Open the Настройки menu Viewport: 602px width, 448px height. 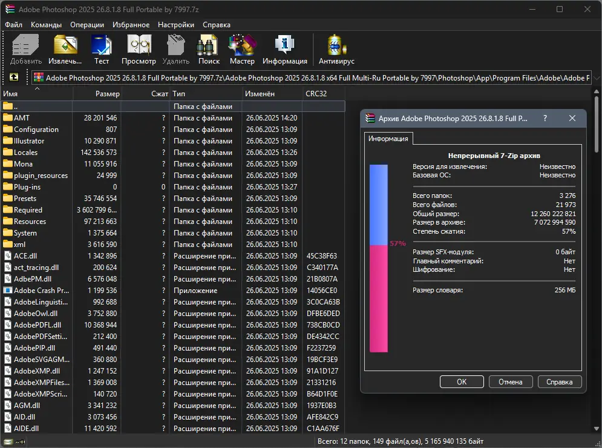[x=175, y=25]
